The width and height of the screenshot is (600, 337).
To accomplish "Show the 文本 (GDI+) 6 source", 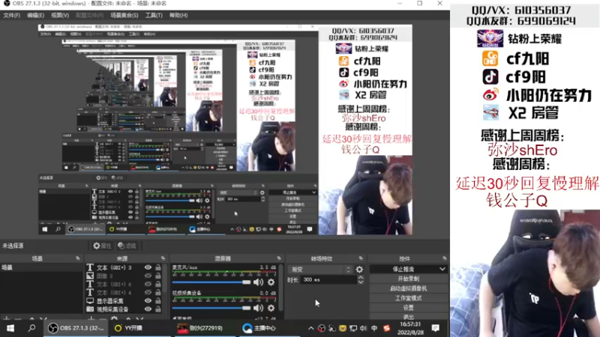I will pos(148,285).
